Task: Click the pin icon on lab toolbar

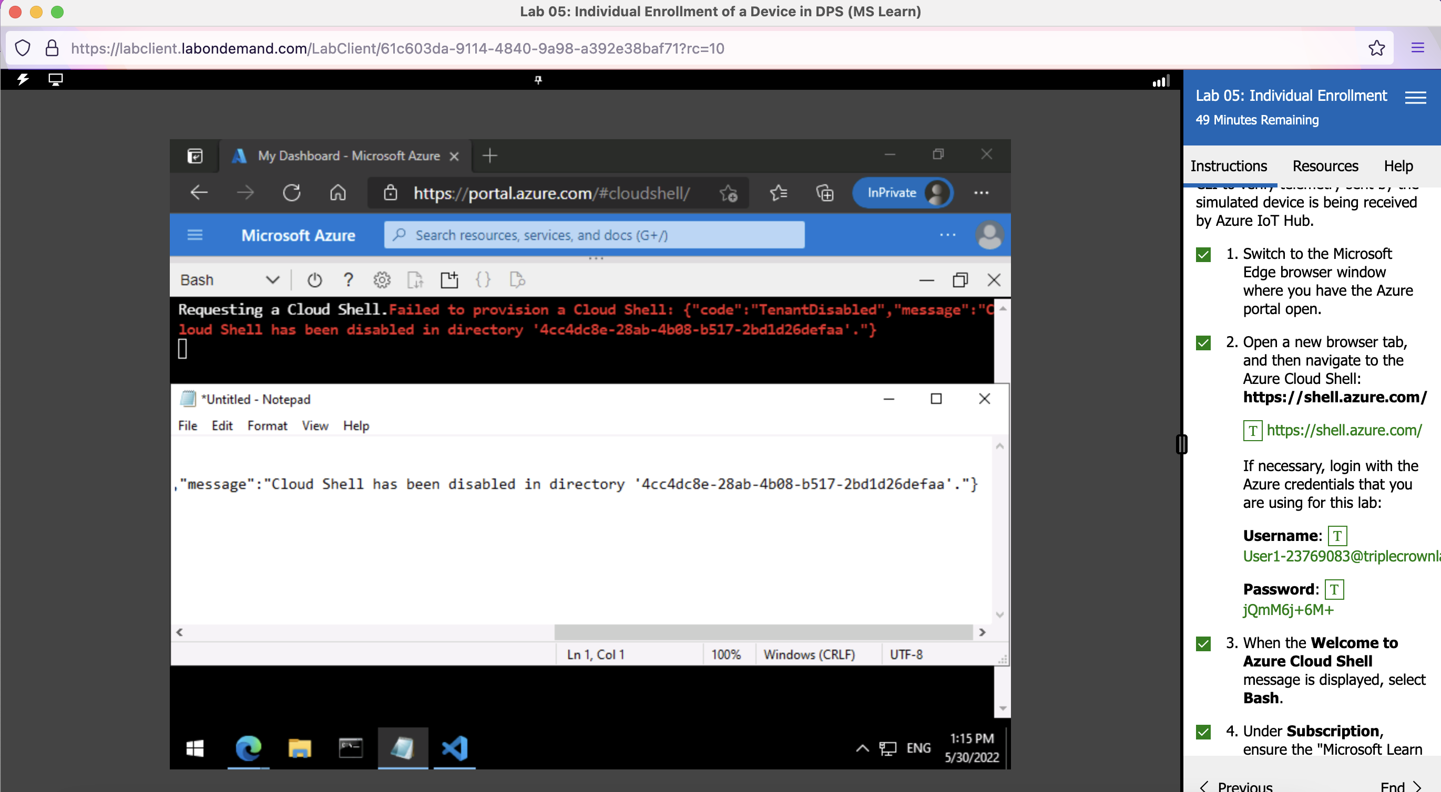Action: pos(538,80)
